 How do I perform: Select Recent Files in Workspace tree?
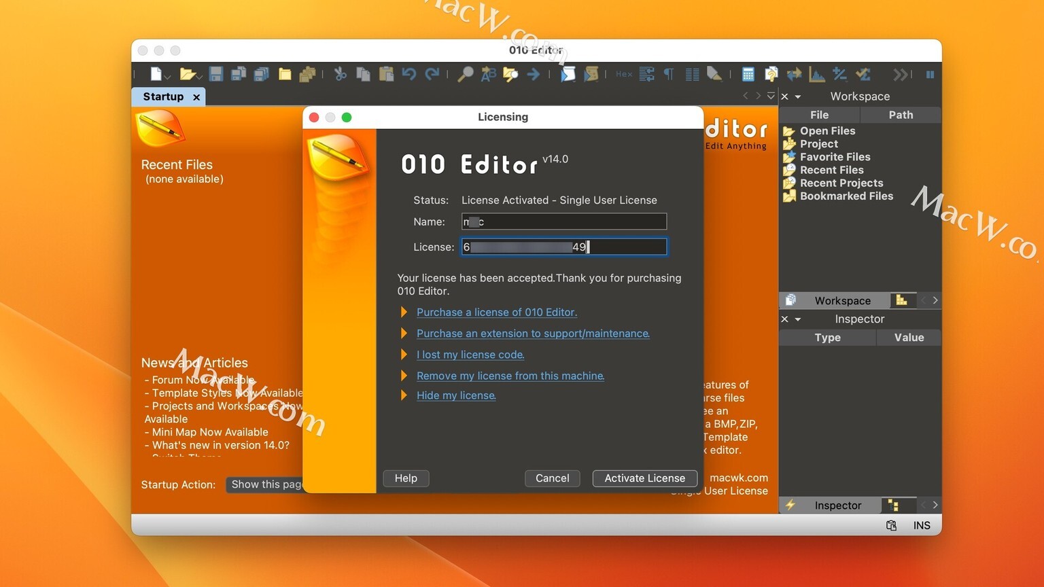point(831,170)
